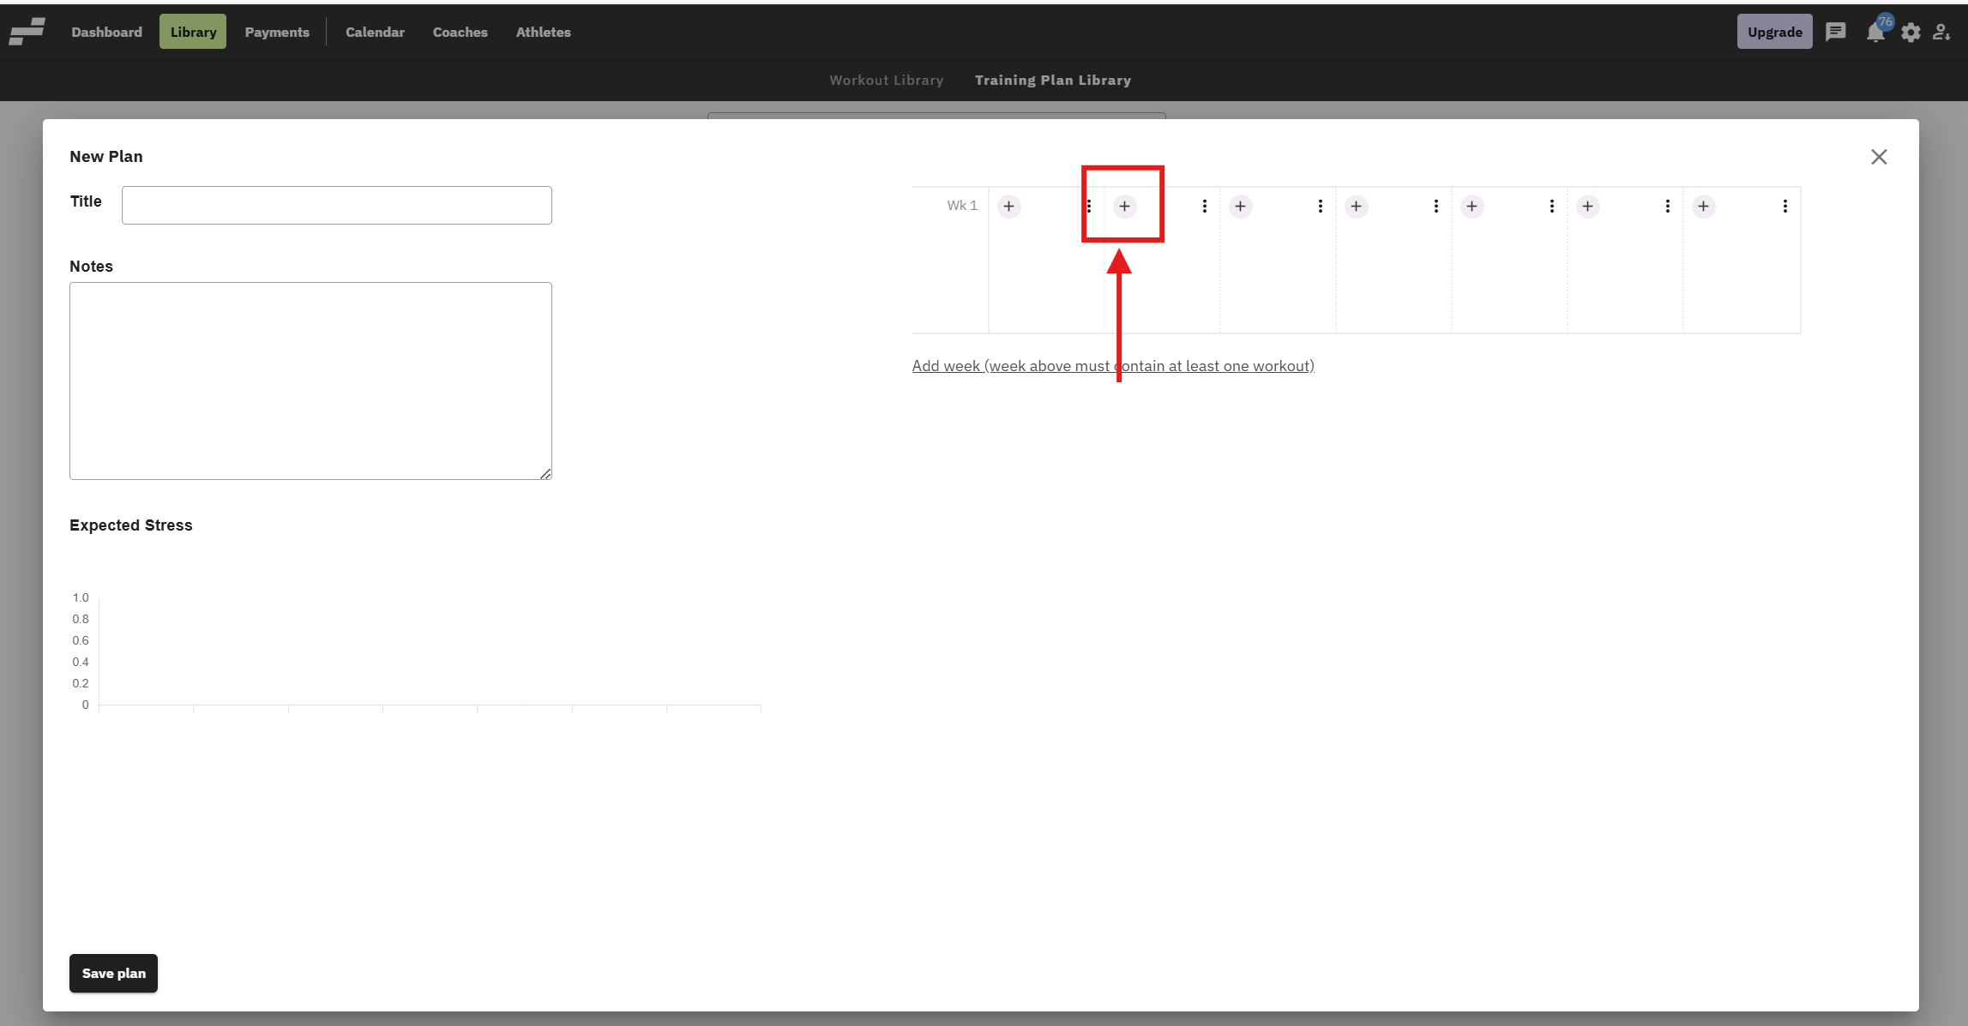Viewport: 1968px width, 1026px height.
Task: Click the Save plan button
Action: pyautogui.click(x=113, y=973)
